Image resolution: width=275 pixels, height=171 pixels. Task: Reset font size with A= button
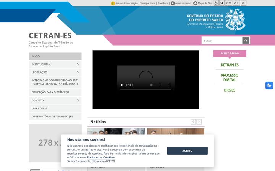coord(228,3)
